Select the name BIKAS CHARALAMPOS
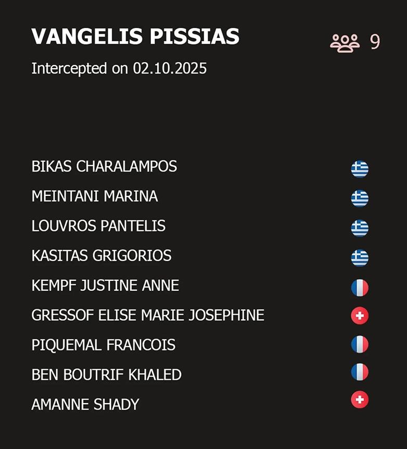407x449 pixels. [104, 166]
